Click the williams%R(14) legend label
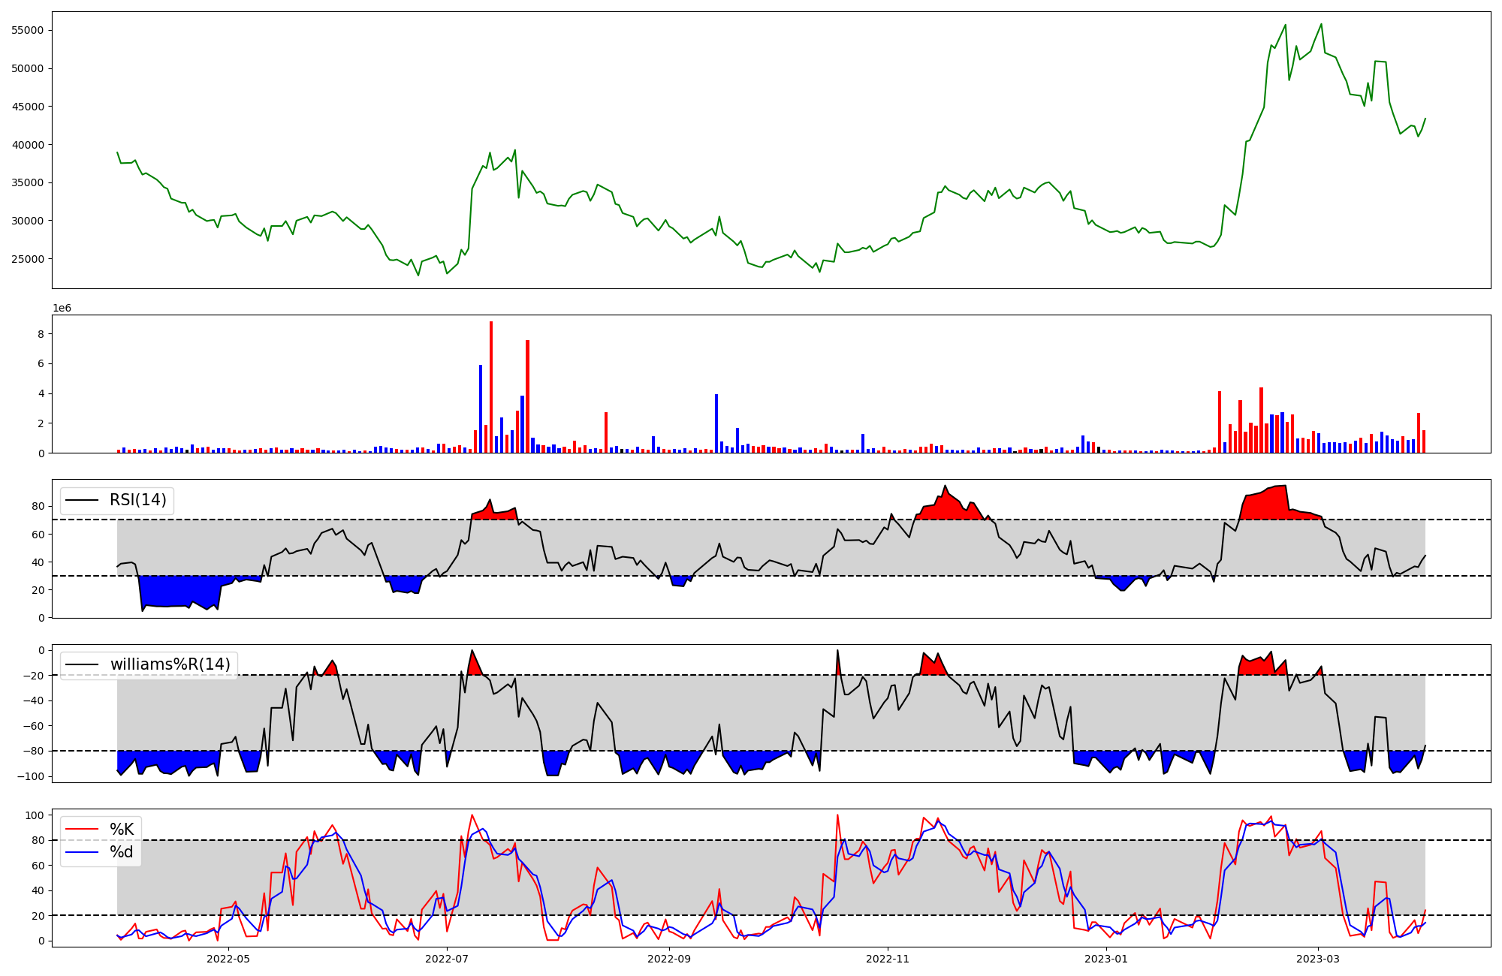Screen dimensions: 1502x976 170,664
